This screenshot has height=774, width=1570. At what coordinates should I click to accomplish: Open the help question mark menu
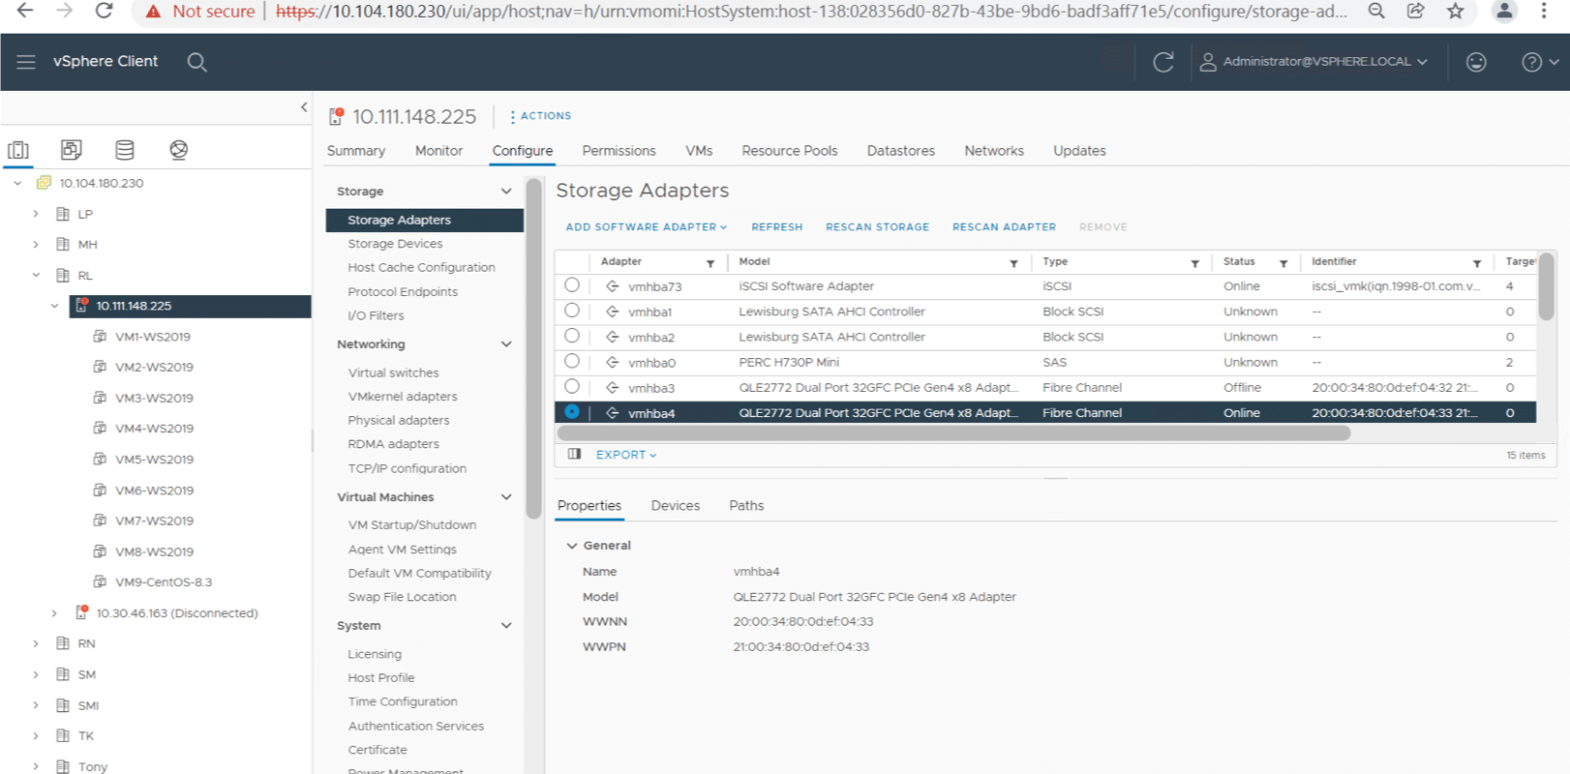pyautogui.click(x=1539, y=62)
